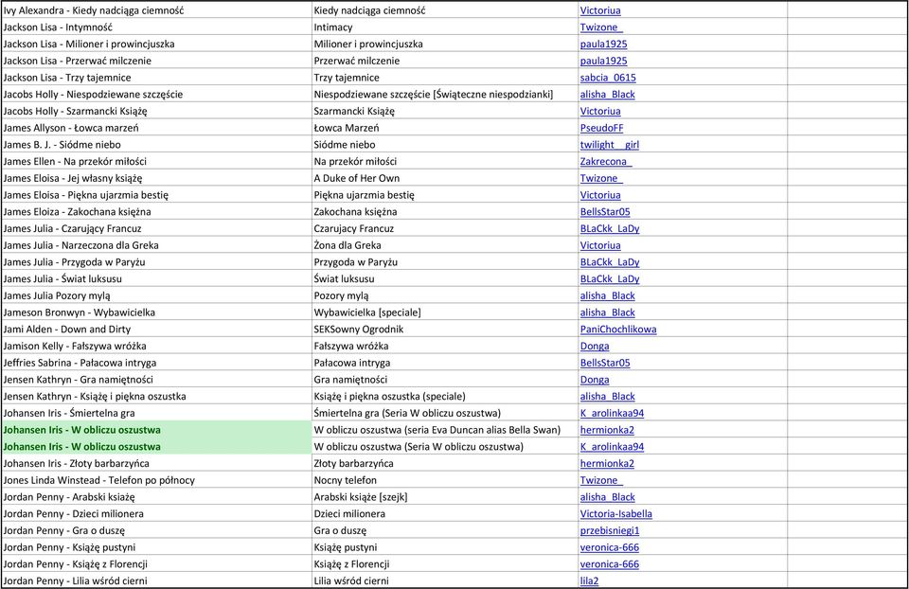Click cell 'James B. J. - Siódme niebo'
This screenshot has height=589, width=909.
(156, 144)
